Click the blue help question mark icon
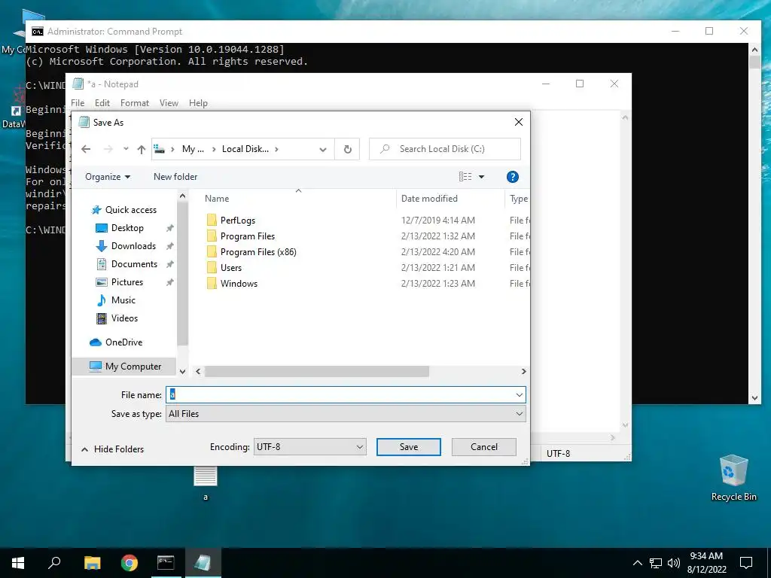The height and width of the screenshot is (578, 771). coord(512,177)
